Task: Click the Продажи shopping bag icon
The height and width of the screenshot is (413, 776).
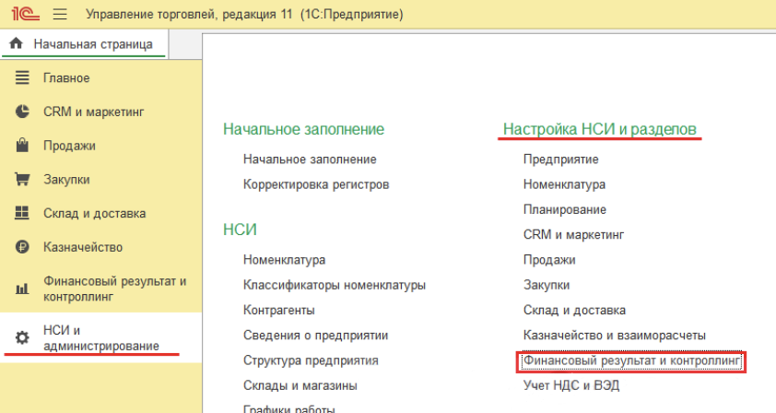Action: click(x=23, y=146)
